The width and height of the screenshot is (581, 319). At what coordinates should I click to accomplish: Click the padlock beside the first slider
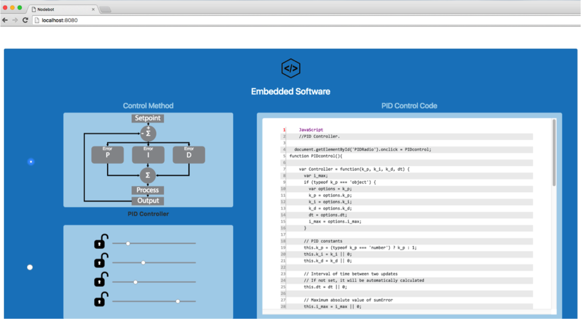101,241
